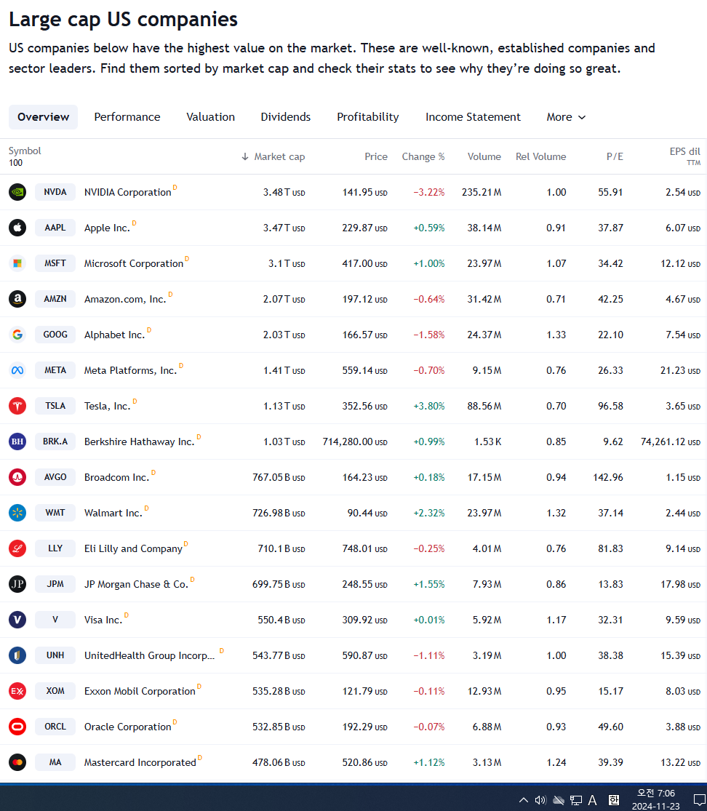Click the Walmart spark logo icon
This screenshot has height=811, width=707.
tap(17, 513)
